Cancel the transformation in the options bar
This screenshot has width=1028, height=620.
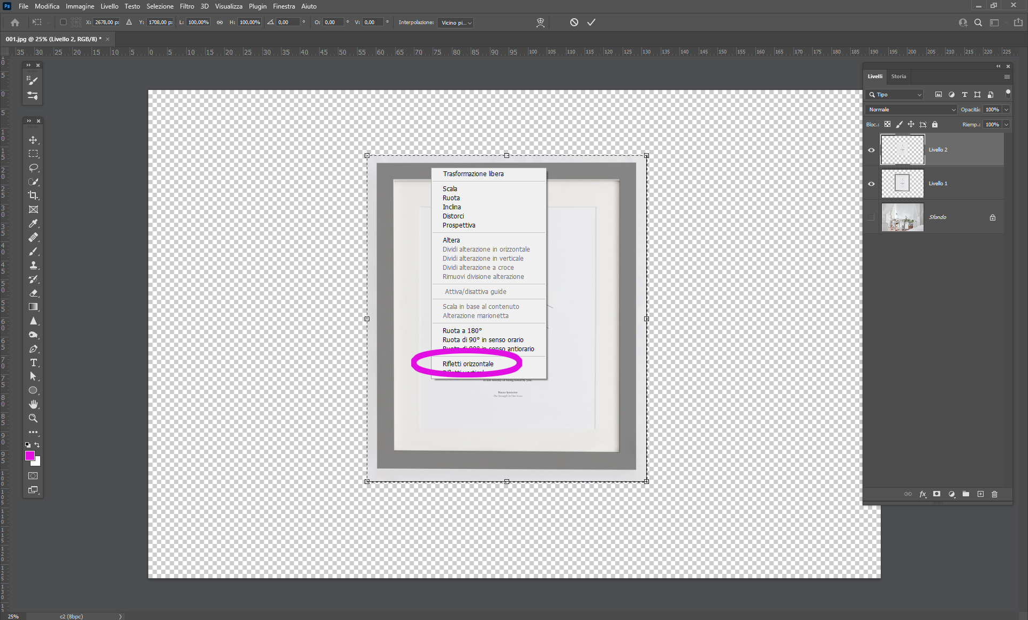pos(574,22)
